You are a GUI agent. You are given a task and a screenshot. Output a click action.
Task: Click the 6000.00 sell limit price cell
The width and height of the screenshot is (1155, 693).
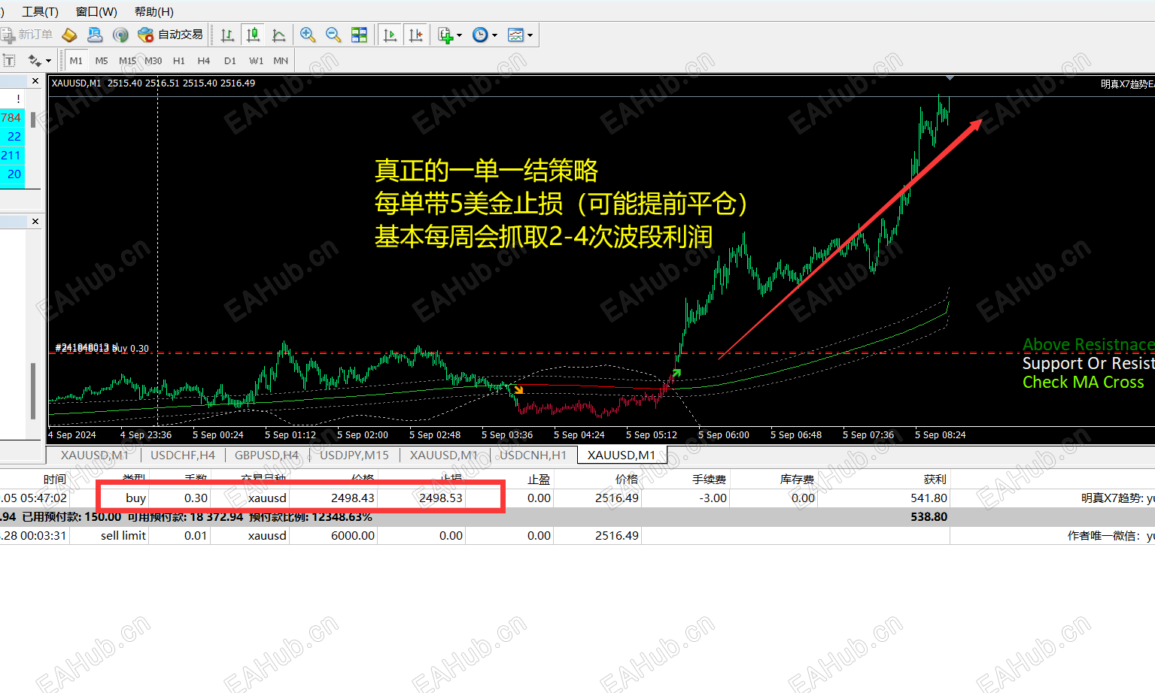353,535
